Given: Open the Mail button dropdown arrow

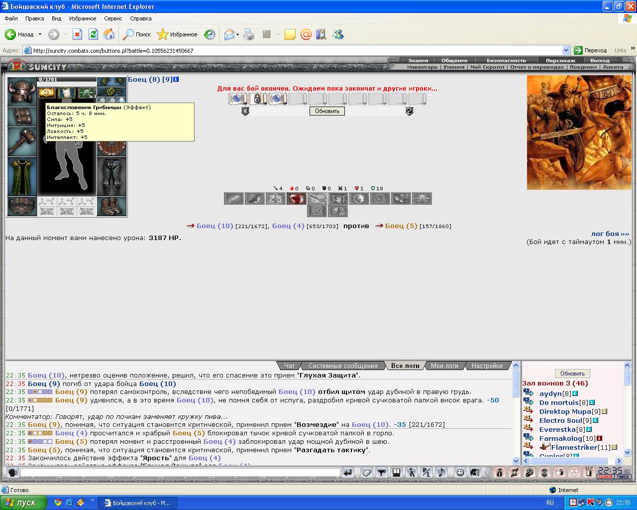Looking at the screenshot, I should 238,34.
